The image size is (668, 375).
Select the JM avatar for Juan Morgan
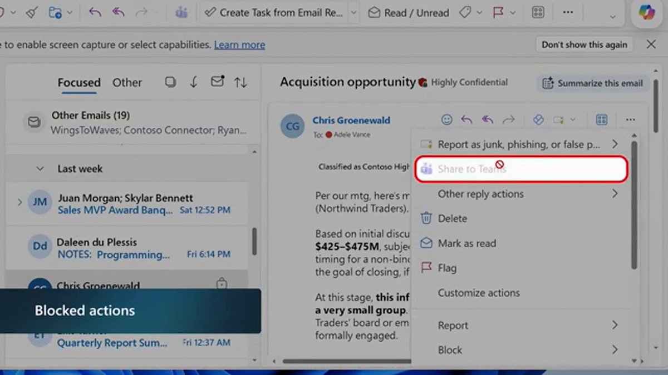[40, 202]
